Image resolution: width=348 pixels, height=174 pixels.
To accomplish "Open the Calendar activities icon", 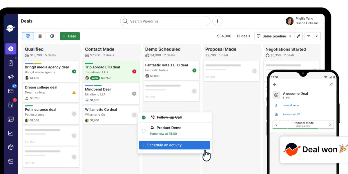I will pos(11,105).
